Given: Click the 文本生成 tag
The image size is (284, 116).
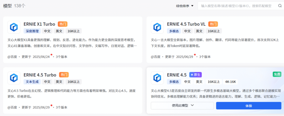Looking at the screenshot, I should tap(32, 82).
